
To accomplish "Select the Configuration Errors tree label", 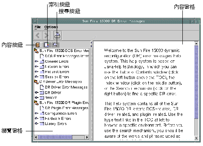I will (61, 113).
